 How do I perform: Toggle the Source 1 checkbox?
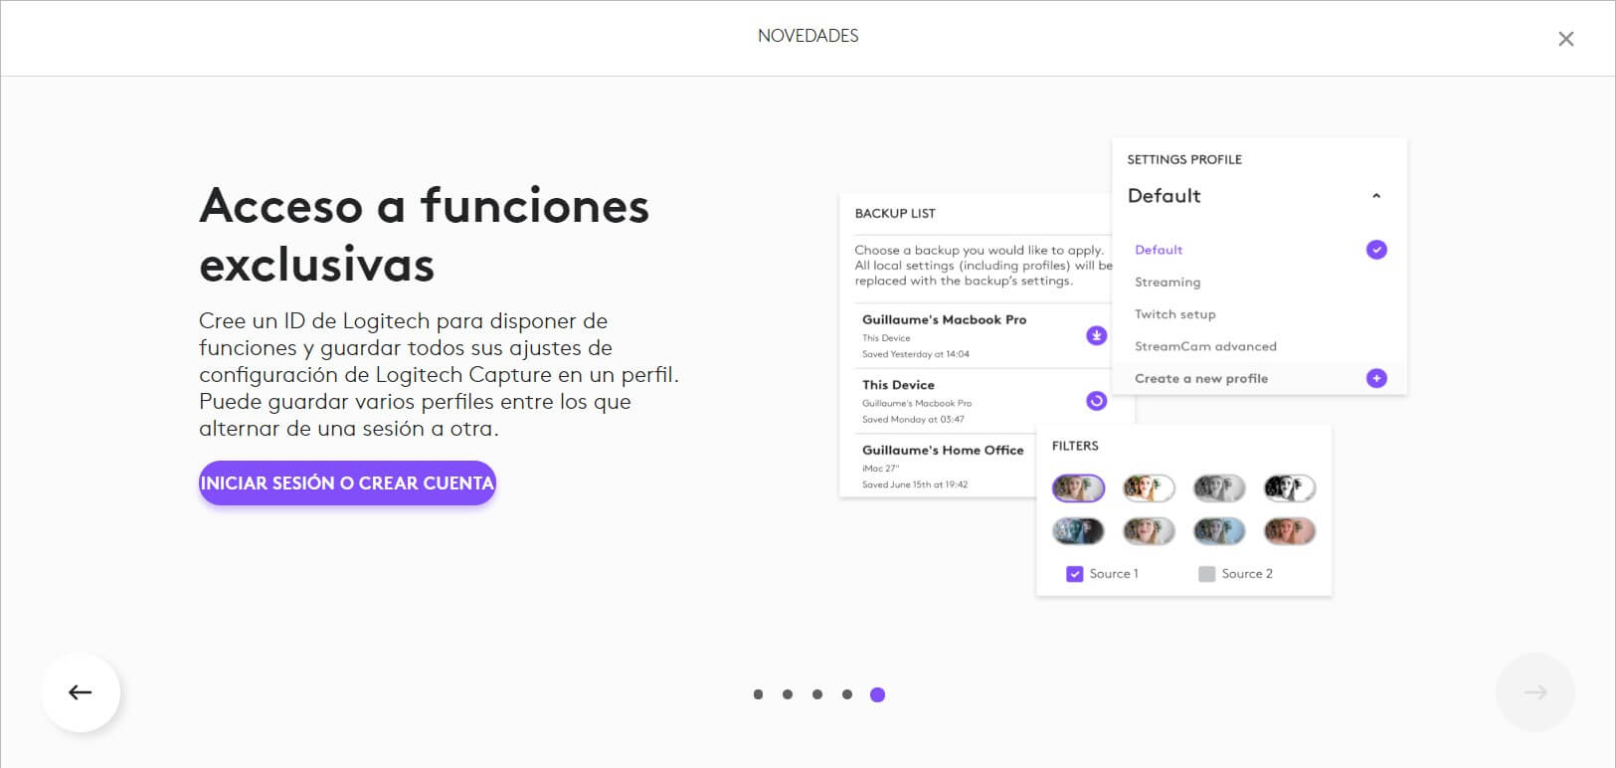(1074, 574)
